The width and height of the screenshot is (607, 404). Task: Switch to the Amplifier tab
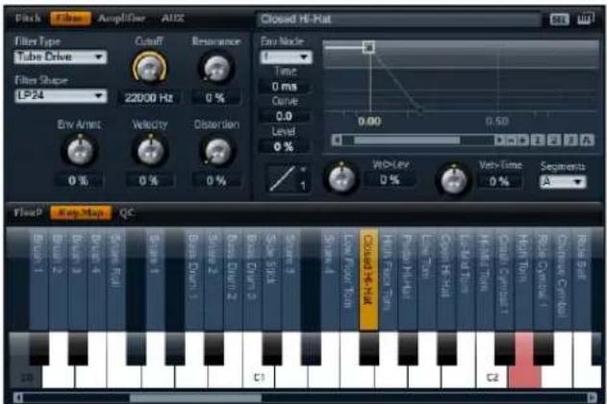point(121,18)
